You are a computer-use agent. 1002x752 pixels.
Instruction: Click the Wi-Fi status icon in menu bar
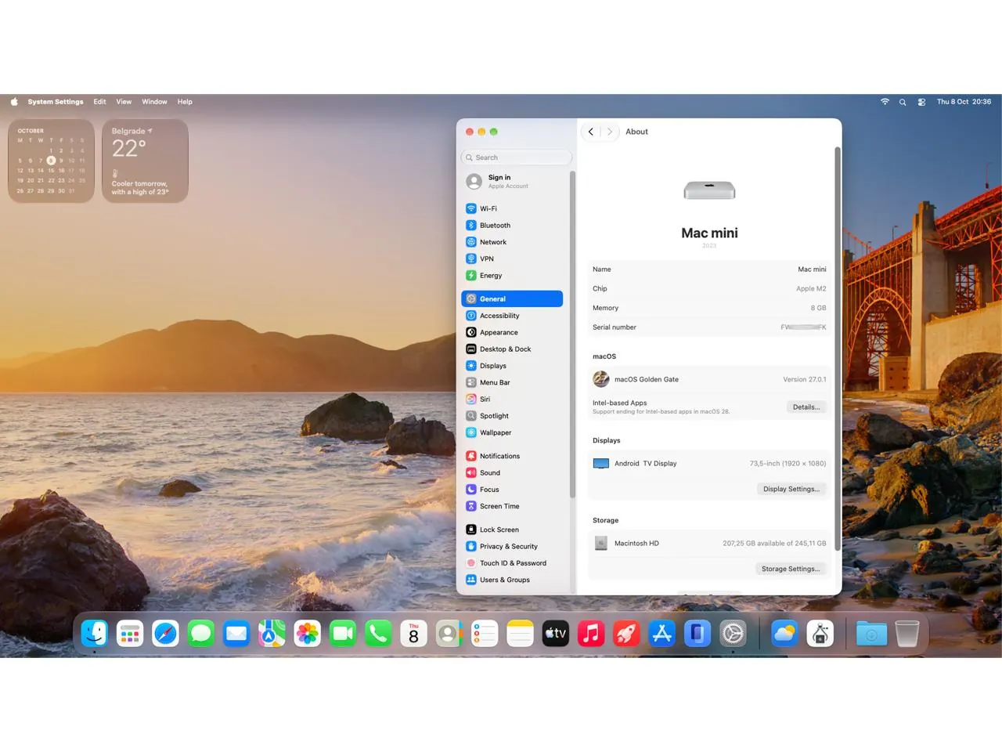coord(885,102)
